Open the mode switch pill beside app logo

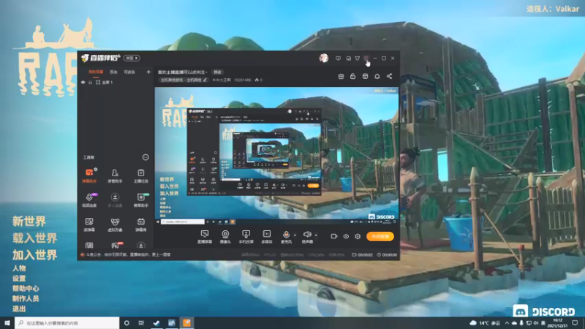point(132,58)
